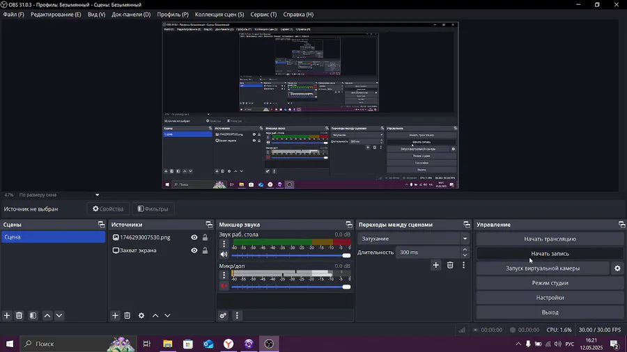The image size is (627, 352).
Task: Toggle lock on 1746293007530.png source
Action: pos(205,237)
